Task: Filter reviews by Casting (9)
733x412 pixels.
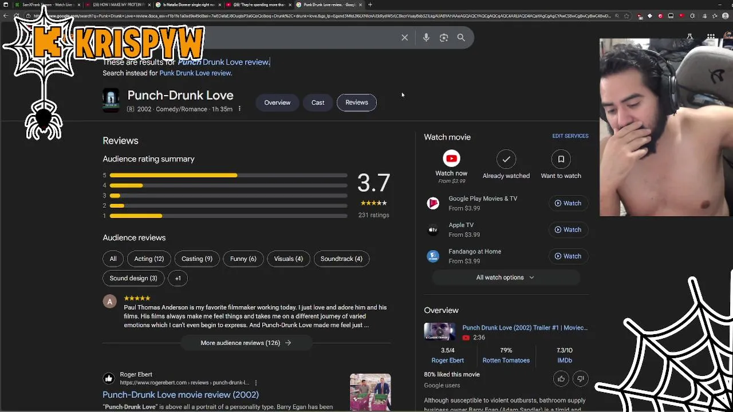Action: [196, 259]
